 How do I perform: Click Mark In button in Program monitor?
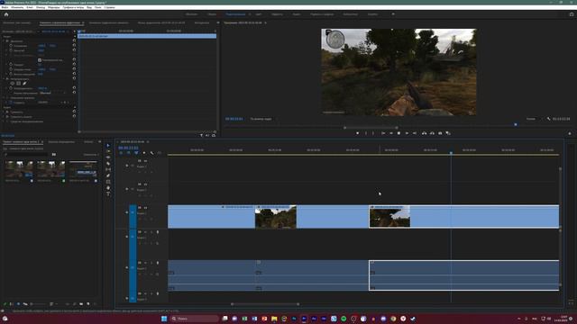click(366, 133)
